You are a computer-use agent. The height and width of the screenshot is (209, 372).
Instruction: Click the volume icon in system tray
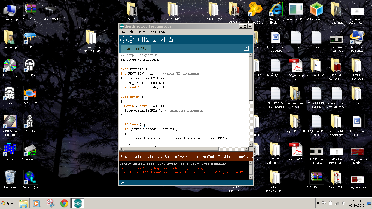344,203
